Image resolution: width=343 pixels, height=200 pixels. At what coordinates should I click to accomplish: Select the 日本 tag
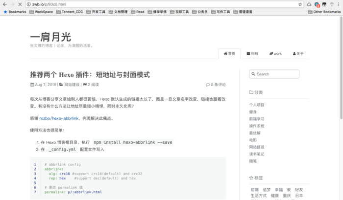click(299, 196)
